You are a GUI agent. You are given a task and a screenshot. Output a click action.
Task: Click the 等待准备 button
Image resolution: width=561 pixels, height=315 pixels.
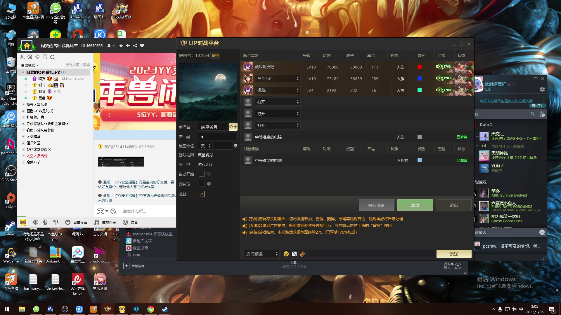click(376, 205)
